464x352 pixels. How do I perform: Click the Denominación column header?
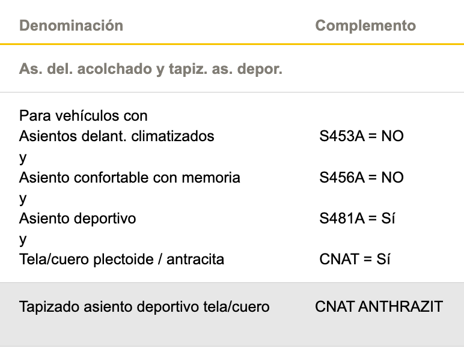71,26
